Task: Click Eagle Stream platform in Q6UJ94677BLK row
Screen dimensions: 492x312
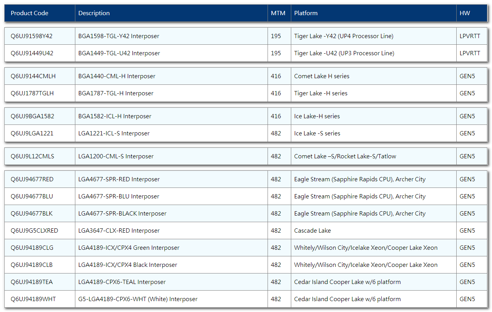Action: 360,214
